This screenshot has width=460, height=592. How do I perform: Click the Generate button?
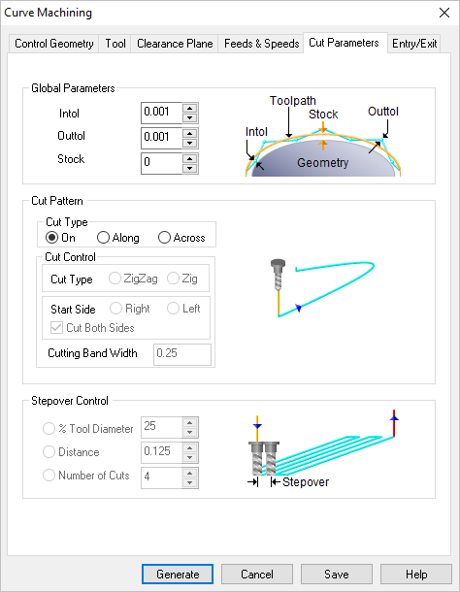pyautogui.click(x=178, y=574)
